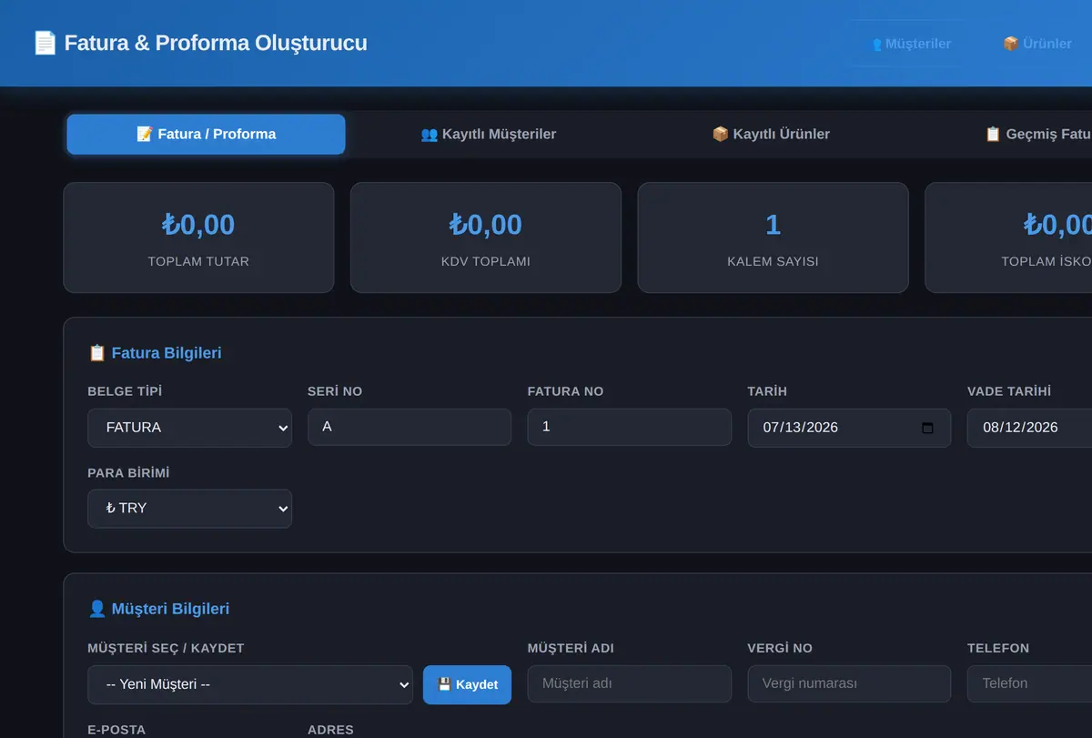
Task: Click the Vergi No input field
Action: pyautogui.click(x=849, y=683)
